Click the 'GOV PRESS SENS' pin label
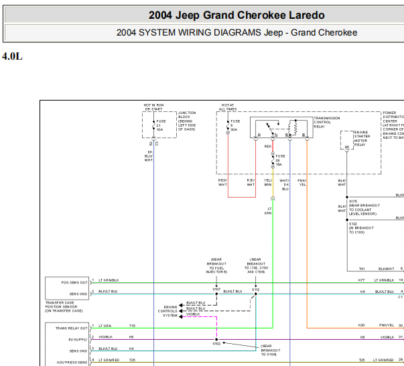Image resolution: width=404 pixels, height=366 pixels. 72,363
